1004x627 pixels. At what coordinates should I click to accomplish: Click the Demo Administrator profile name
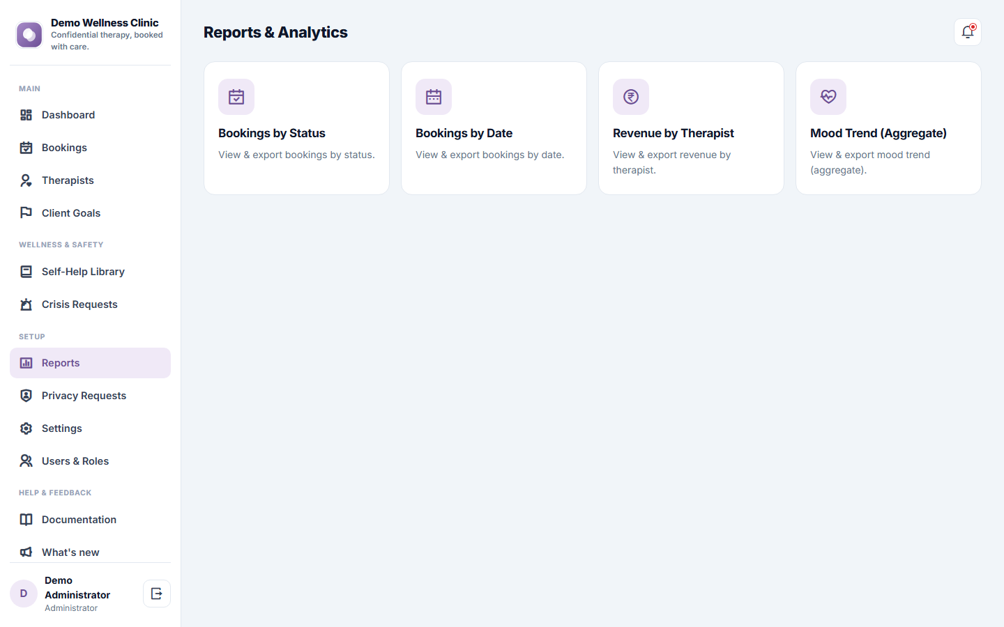pos(77,587)
